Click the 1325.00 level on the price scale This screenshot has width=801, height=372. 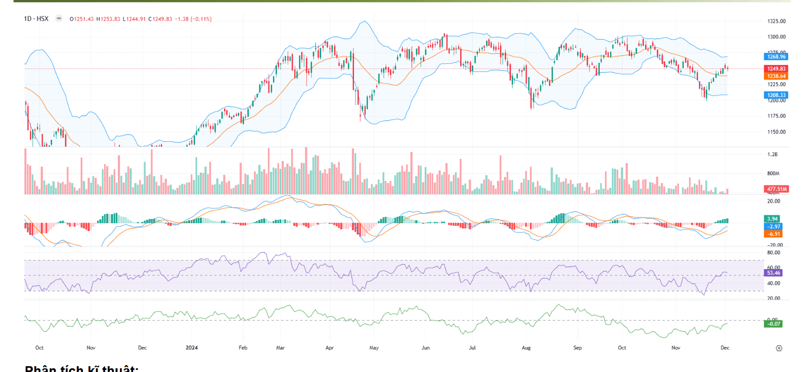tap(777, 21)
